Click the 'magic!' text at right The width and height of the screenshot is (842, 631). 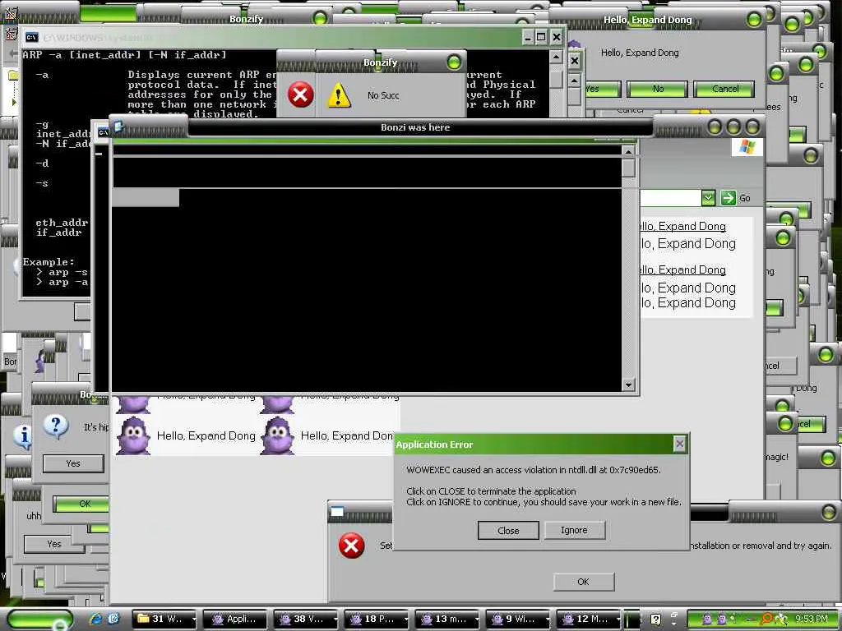point(776,457)
